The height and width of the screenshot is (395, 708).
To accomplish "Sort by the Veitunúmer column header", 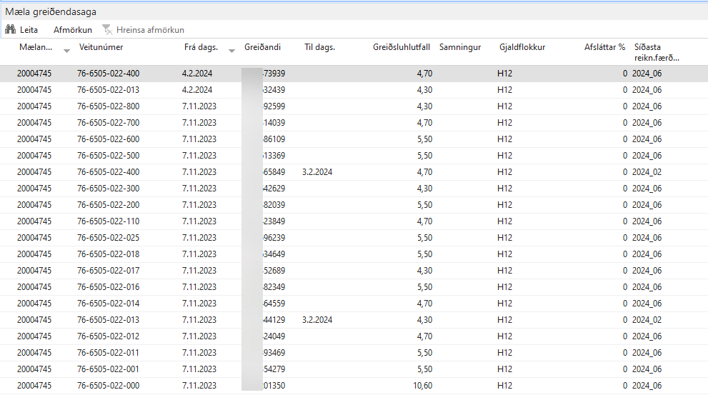I will [x=101, y=47].
